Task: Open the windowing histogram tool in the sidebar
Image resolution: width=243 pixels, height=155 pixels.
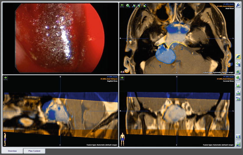Action: 238,85
